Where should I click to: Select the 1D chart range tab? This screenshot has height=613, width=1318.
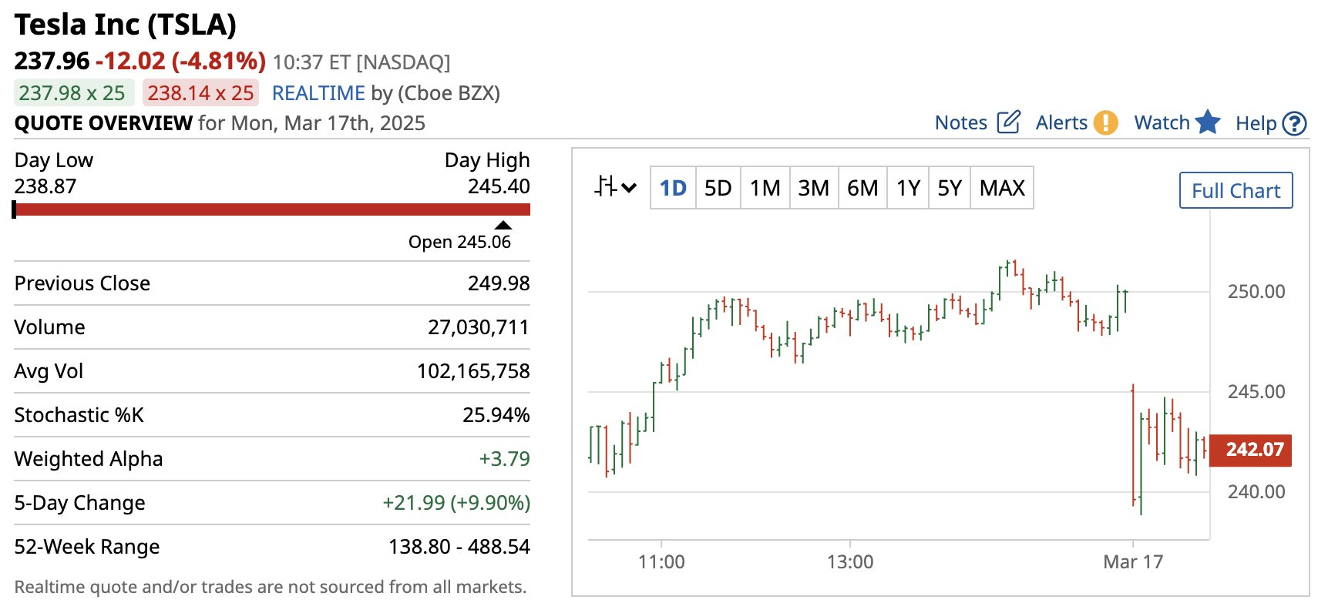[673, 188]
